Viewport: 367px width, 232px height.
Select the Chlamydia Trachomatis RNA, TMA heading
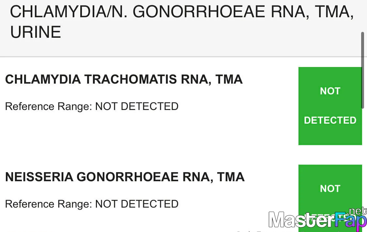click(x=124, y=79)
